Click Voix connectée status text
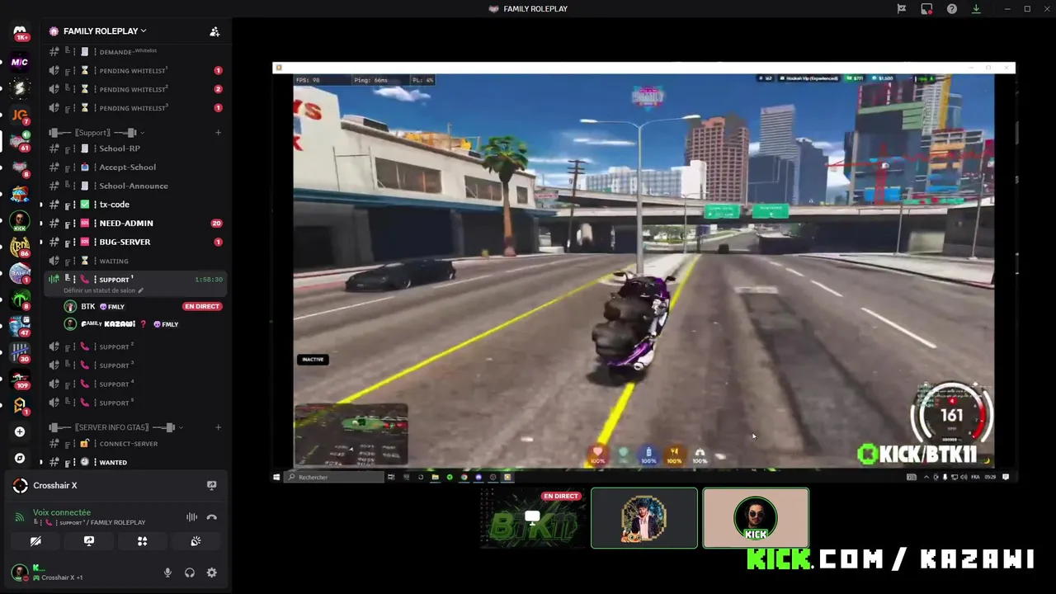Screen dimensions: 1056x594 point(62,512)
